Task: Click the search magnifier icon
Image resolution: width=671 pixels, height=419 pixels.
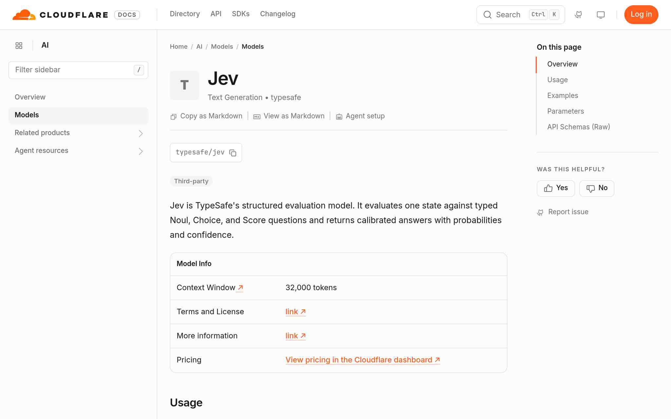Action: point(488,15)
